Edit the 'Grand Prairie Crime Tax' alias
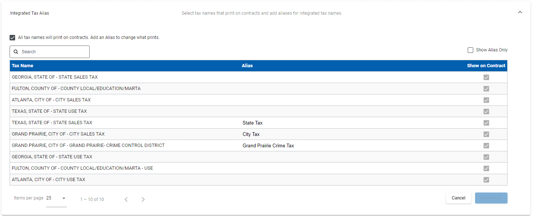The height and width of the screenshot is (216, 533). [268, 146]
